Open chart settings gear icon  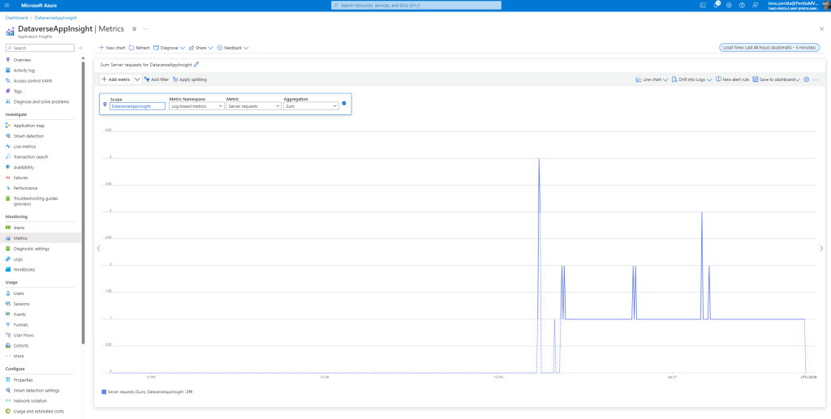806,79
